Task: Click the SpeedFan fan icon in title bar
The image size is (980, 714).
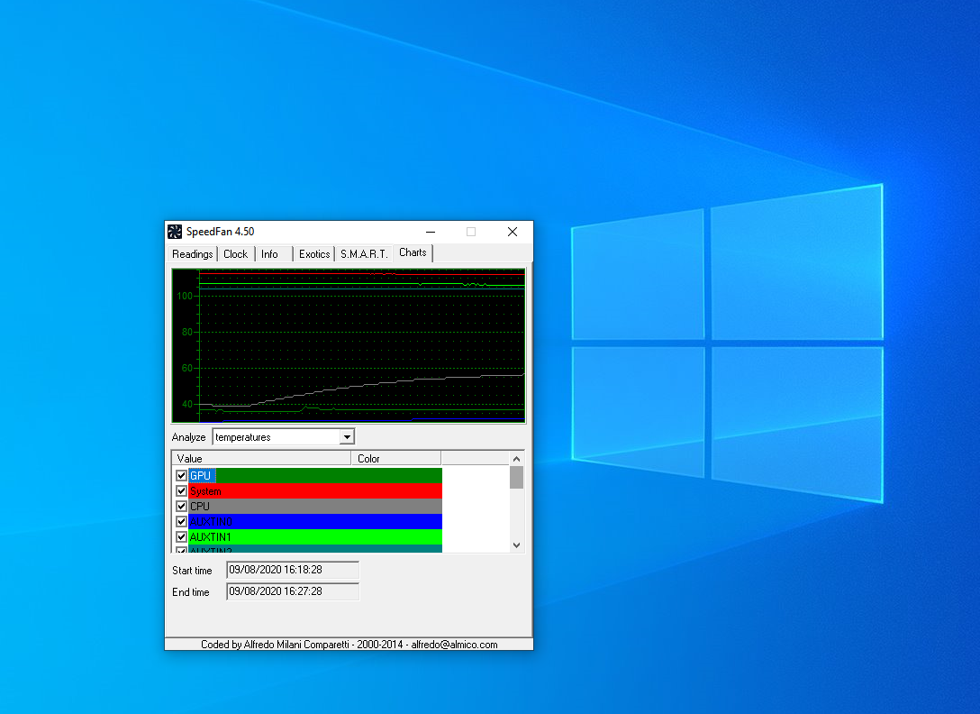Action: [x=175, y=232]
